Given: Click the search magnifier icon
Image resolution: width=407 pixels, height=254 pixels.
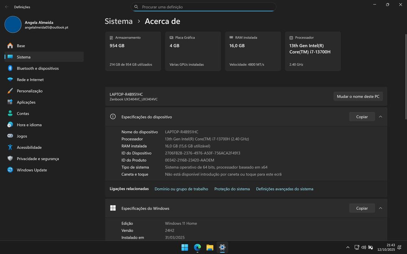Looking at the screenshot, I should point(136,7).
